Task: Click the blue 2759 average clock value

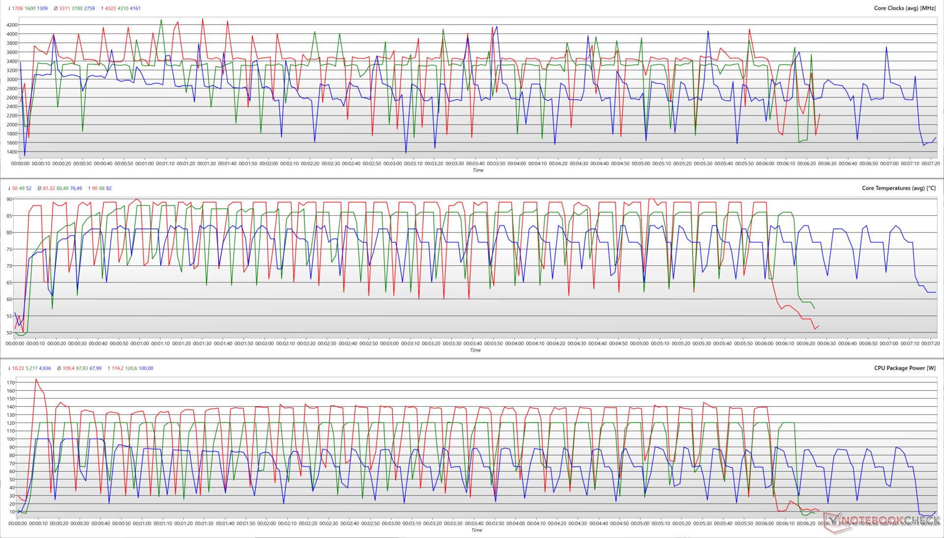Action: [89, 8]
